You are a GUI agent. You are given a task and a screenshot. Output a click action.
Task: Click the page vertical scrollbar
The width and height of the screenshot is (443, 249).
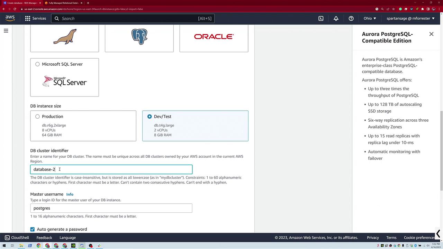441,150
